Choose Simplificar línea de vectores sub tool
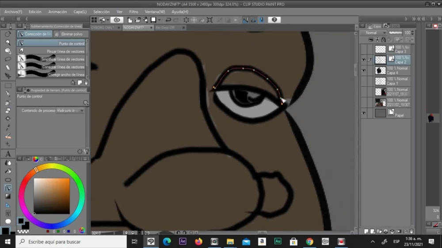The width and height of the screenshot is (442, 248). [x=51, y=59]
